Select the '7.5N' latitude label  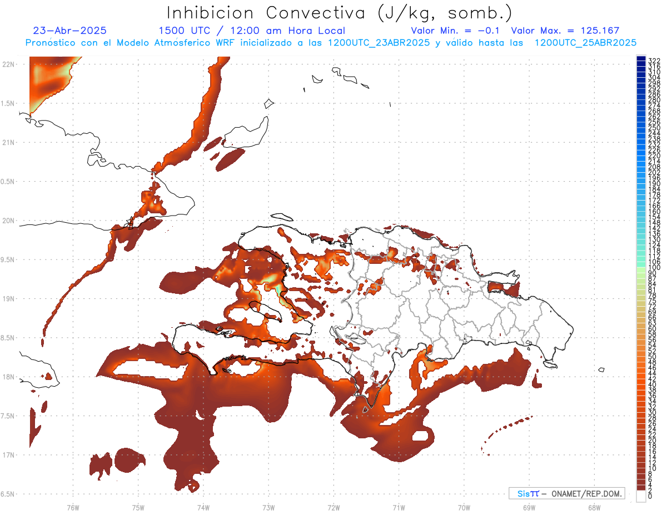click(x=7, y=416)
